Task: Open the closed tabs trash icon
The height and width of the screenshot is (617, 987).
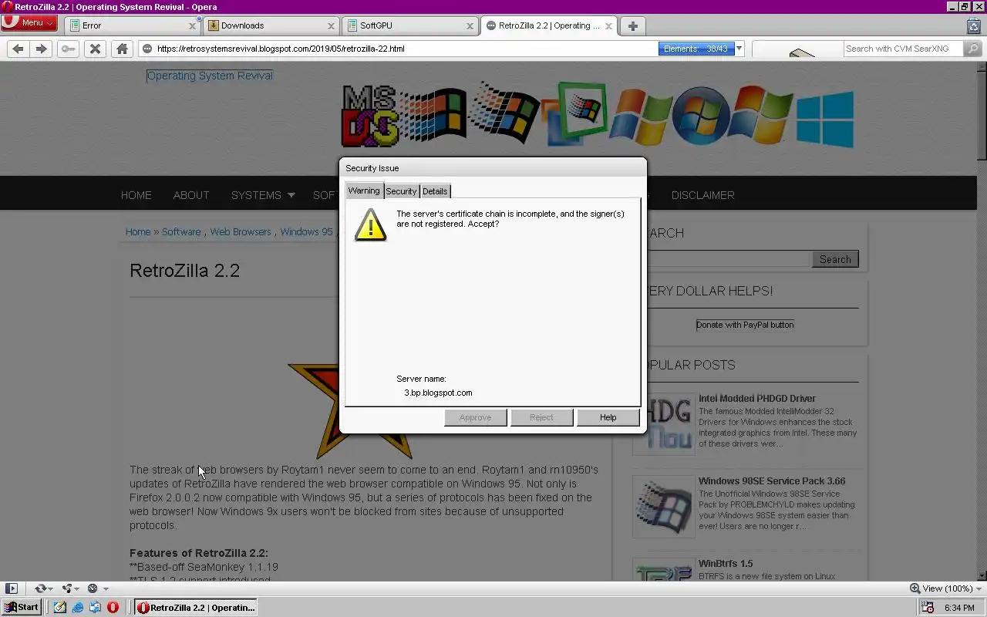Action: tap(974, 25)
